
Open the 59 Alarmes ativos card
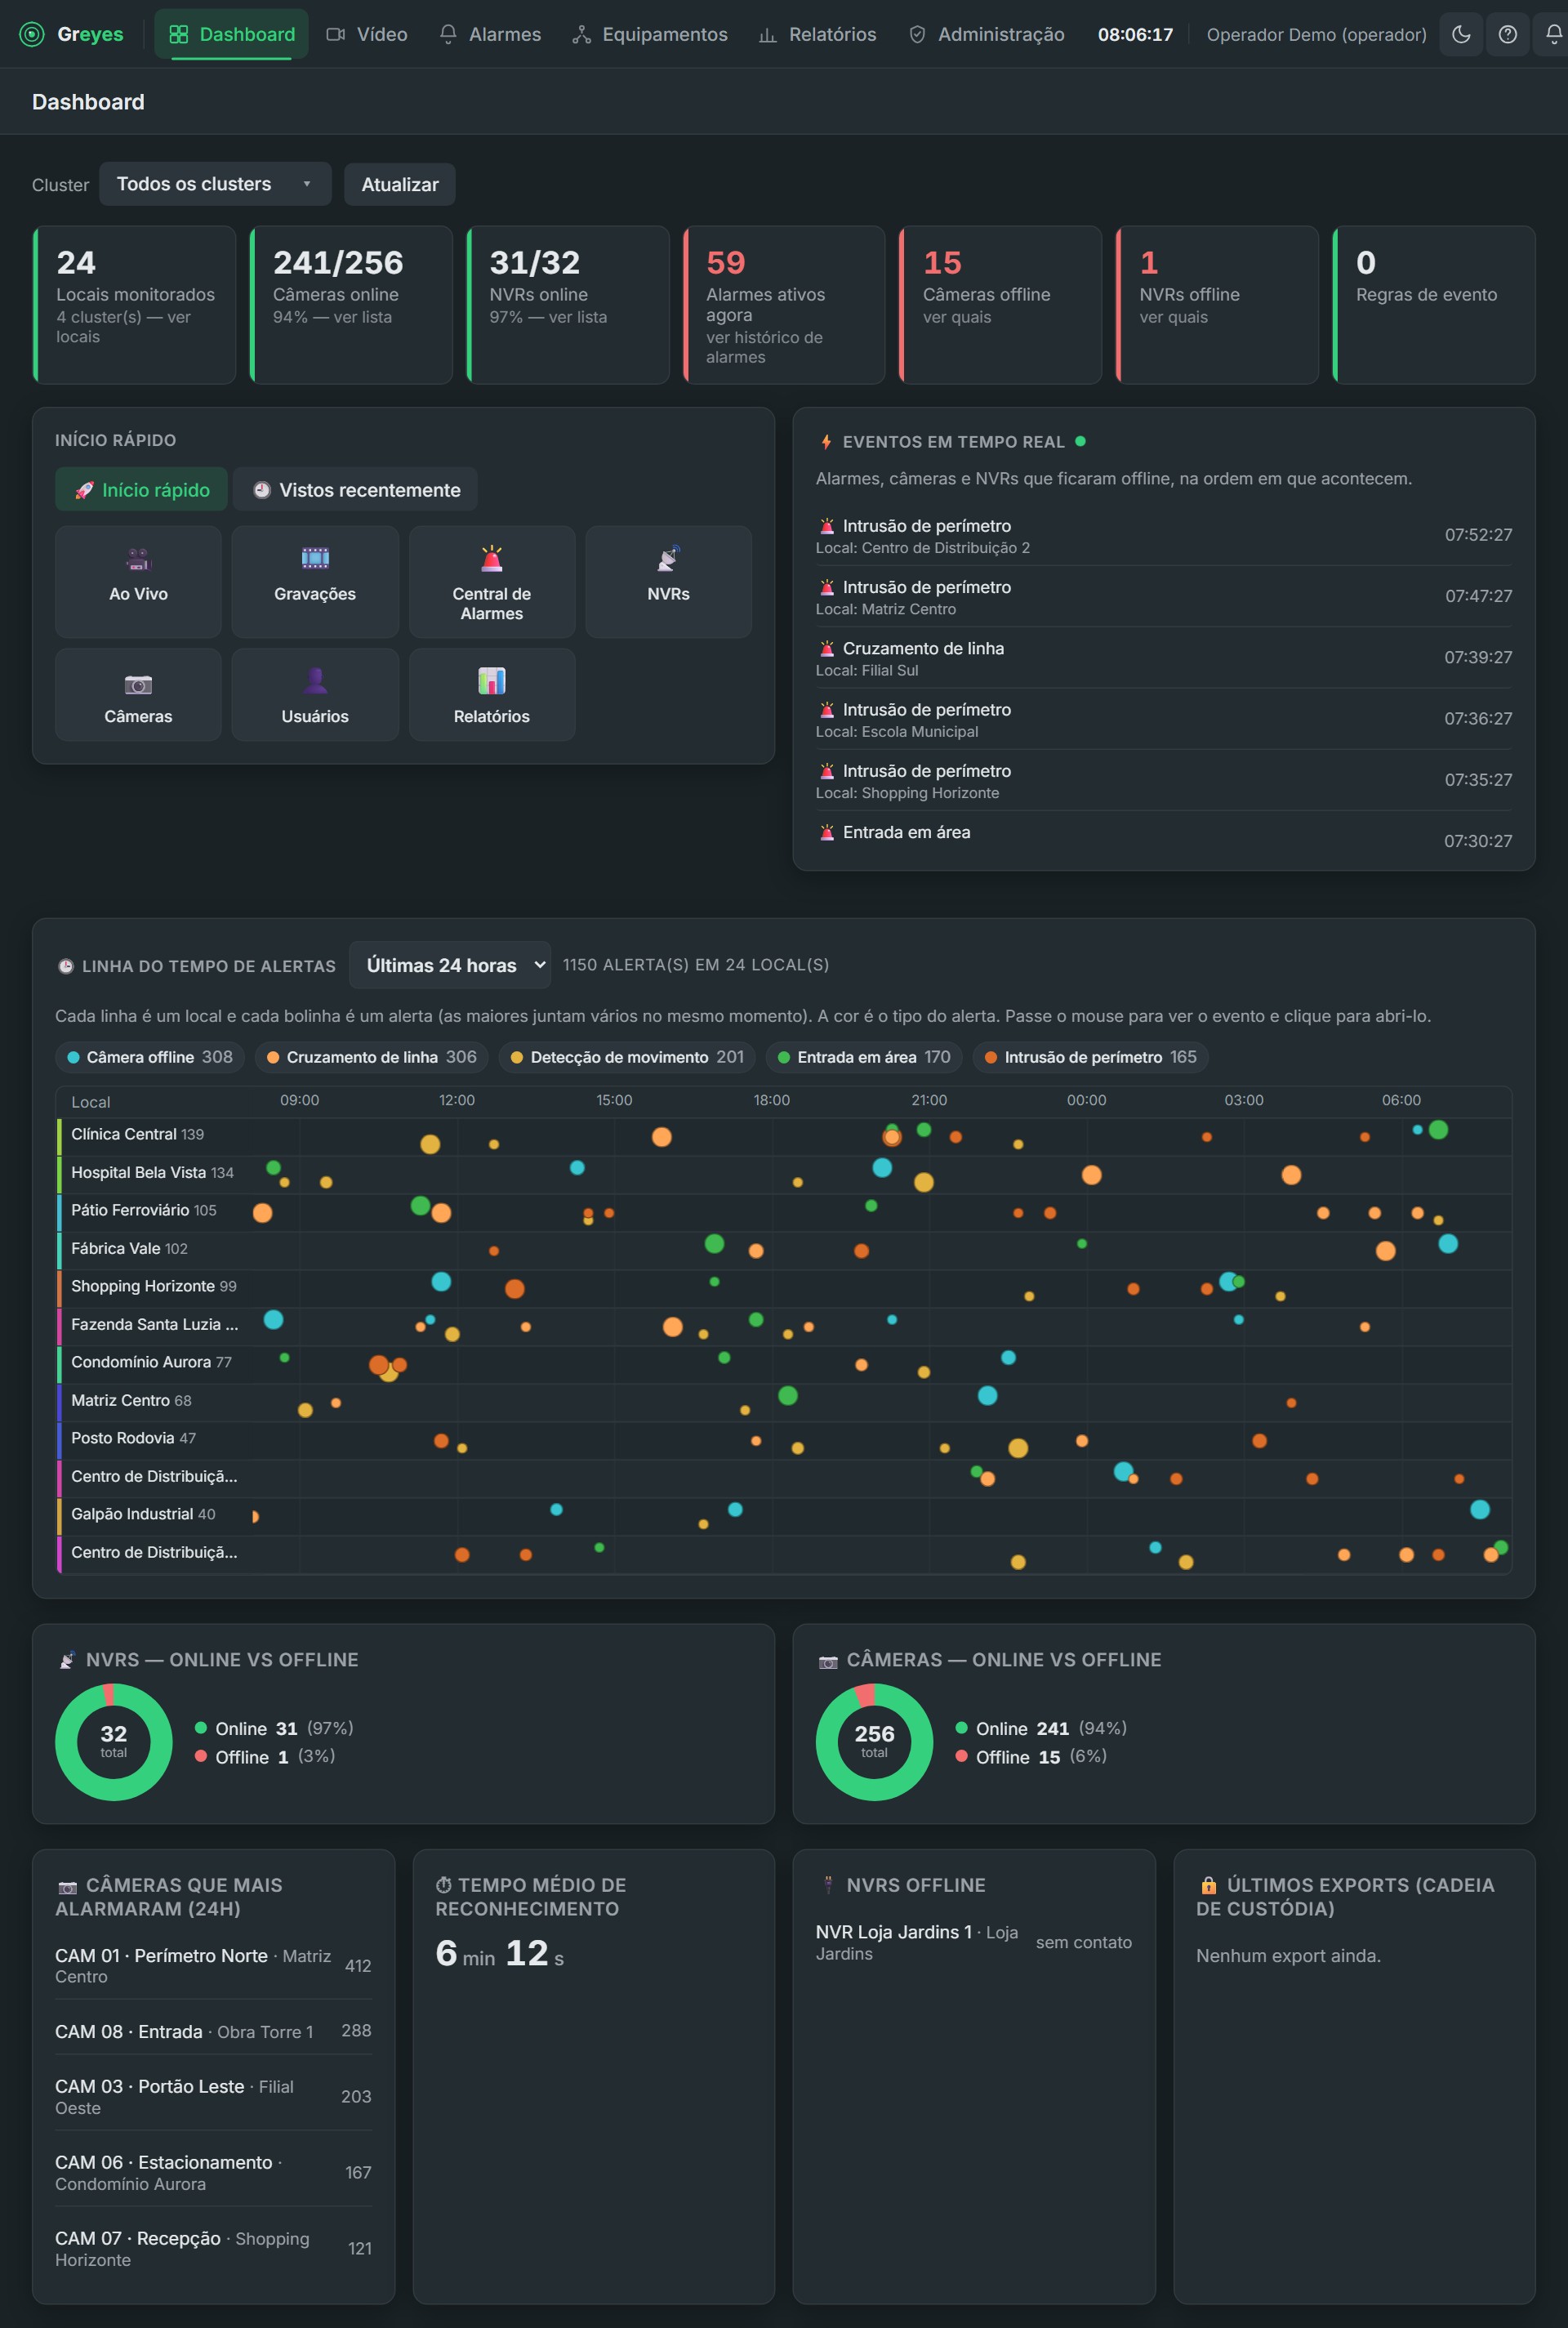784,305
